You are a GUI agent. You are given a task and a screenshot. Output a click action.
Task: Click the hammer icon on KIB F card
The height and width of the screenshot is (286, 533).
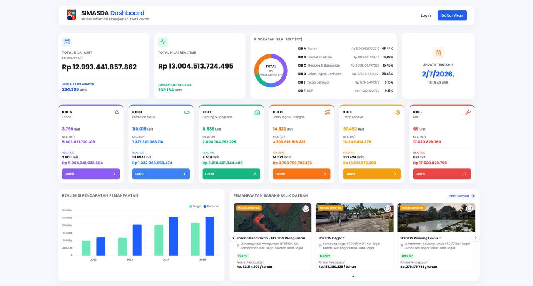pyautogui.click(x=468, y=112)
